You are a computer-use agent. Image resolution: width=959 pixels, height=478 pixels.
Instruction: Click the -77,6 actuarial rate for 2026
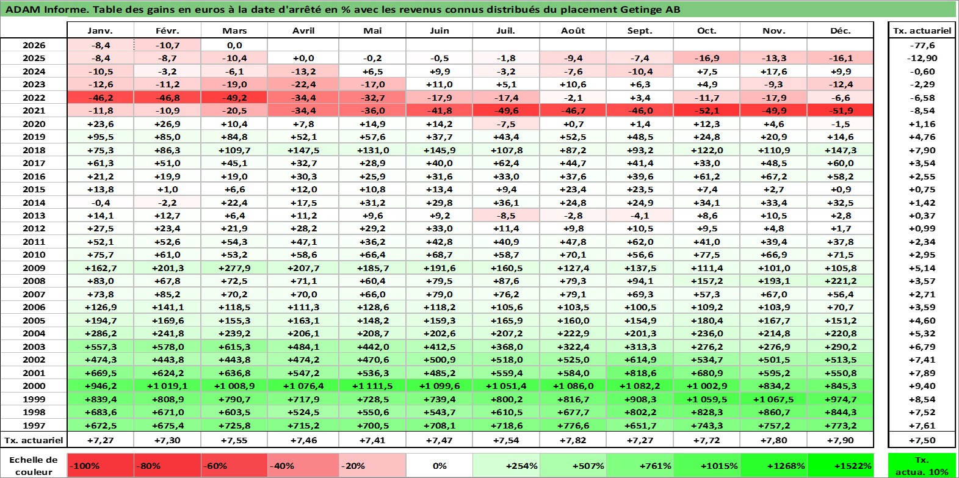point(922,45)
